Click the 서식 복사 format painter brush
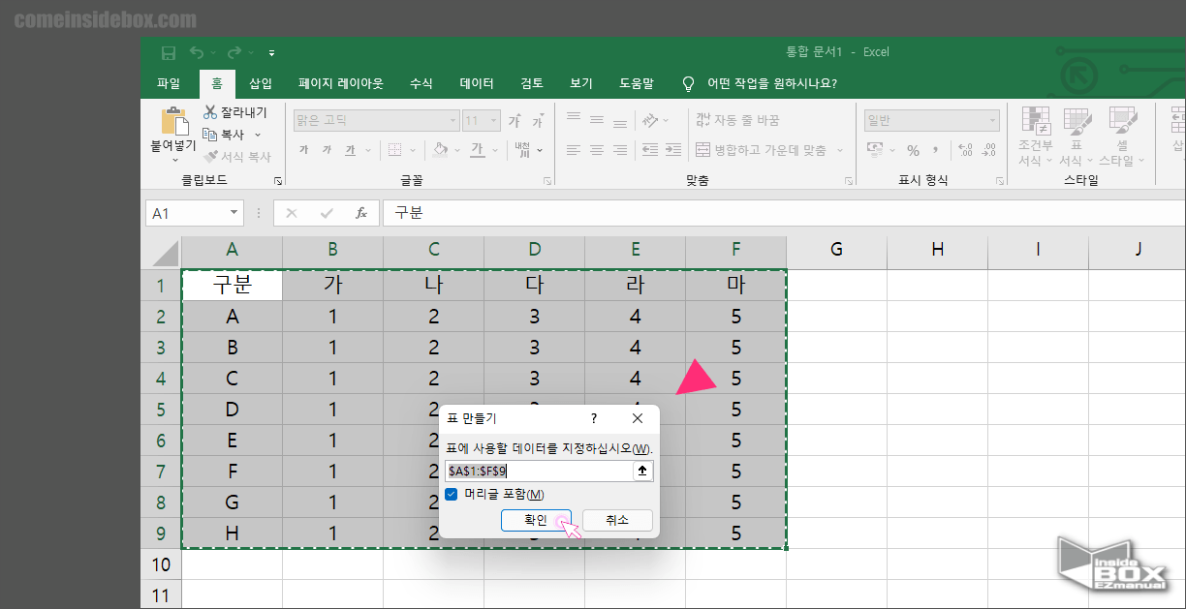The image size is (1186, 609). 237,156
